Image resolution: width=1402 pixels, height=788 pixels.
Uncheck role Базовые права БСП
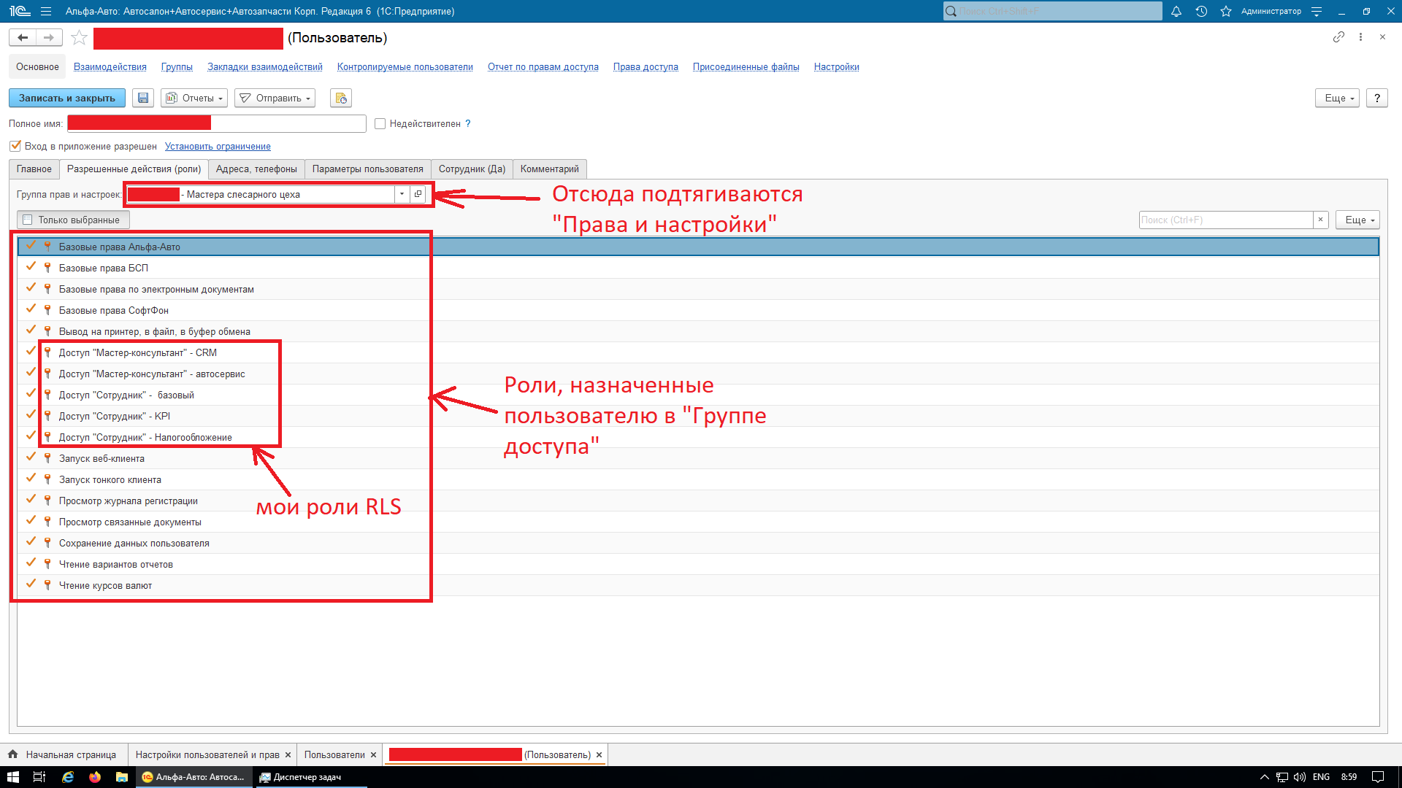point(31,267)
